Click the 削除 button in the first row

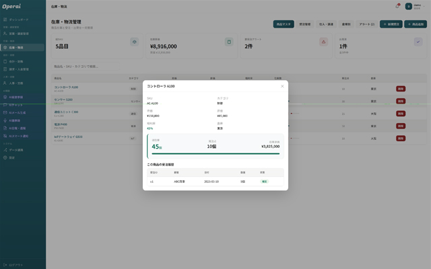point(401,89)
